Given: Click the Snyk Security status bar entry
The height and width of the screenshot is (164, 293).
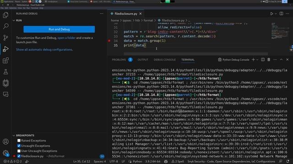Looking at the screenshot, I should tap(231, 161).
